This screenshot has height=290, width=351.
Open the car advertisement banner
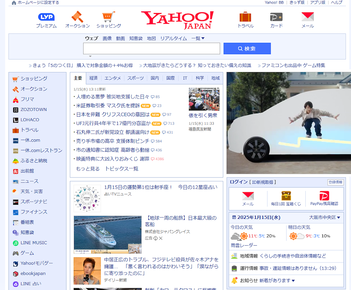coord(289,123)
